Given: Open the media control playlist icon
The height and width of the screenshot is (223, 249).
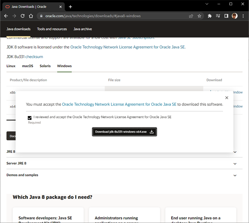Looking at the screenshot, I should (x=218, y=16).
